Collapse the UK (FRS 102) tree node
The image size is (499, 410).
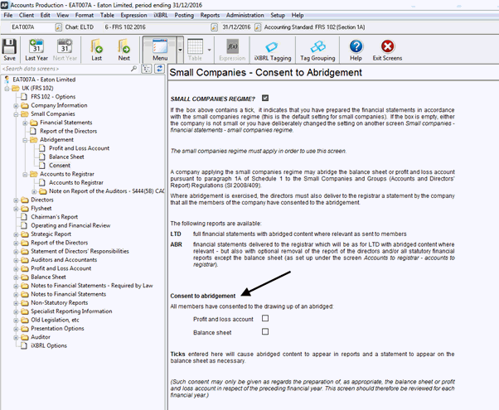coord(7,89)
